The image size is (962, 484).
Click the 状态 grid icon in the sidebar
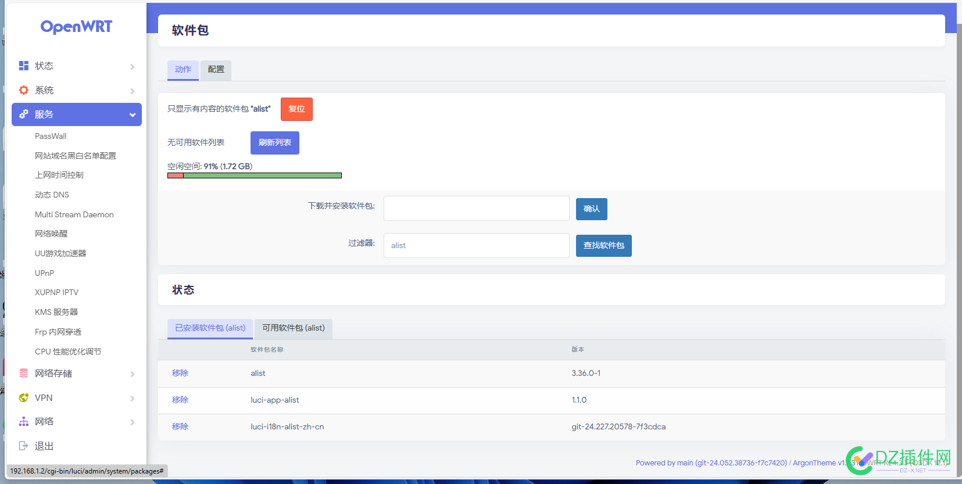[x=24, y=66]
